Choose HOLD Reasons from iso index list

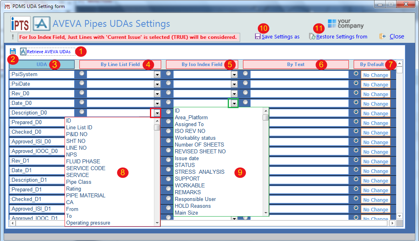point(193,206)
